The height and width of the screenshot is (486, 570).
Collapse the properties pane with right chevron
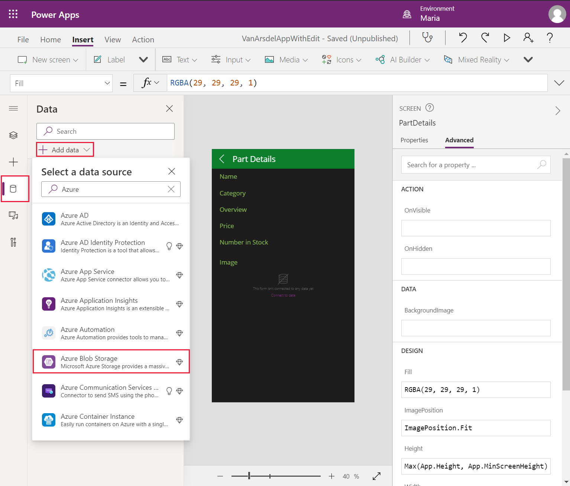point(558,111)
